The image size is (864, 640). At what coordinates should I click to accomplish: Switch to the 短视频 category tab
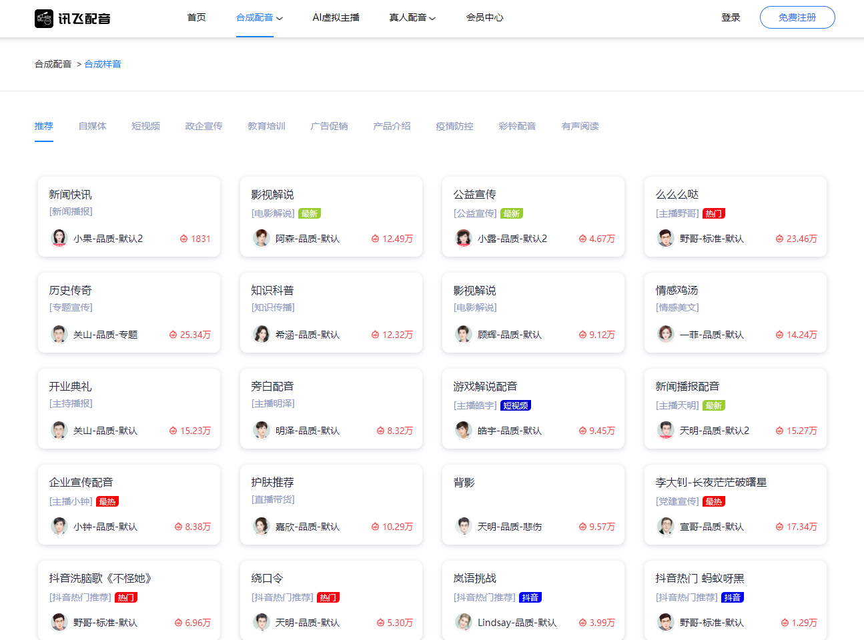tap(145, 126)
